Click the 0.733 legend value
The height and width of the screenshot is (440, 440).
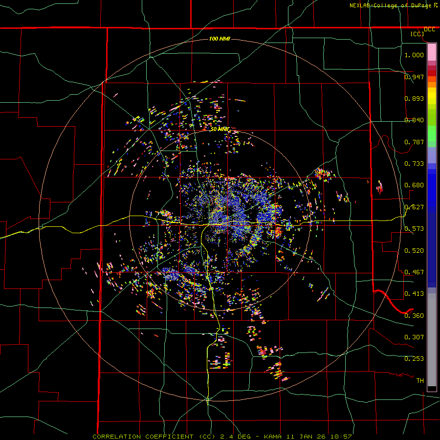click(x=414, y=164)
